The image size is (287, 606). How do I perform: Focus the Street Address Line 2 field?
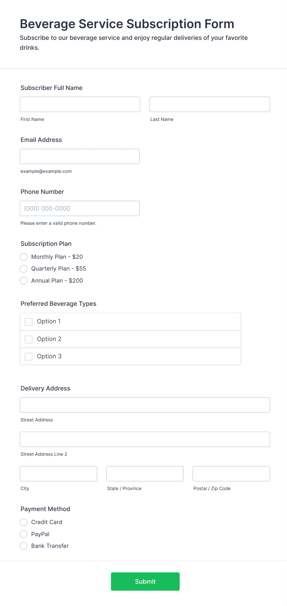(145, 439)
